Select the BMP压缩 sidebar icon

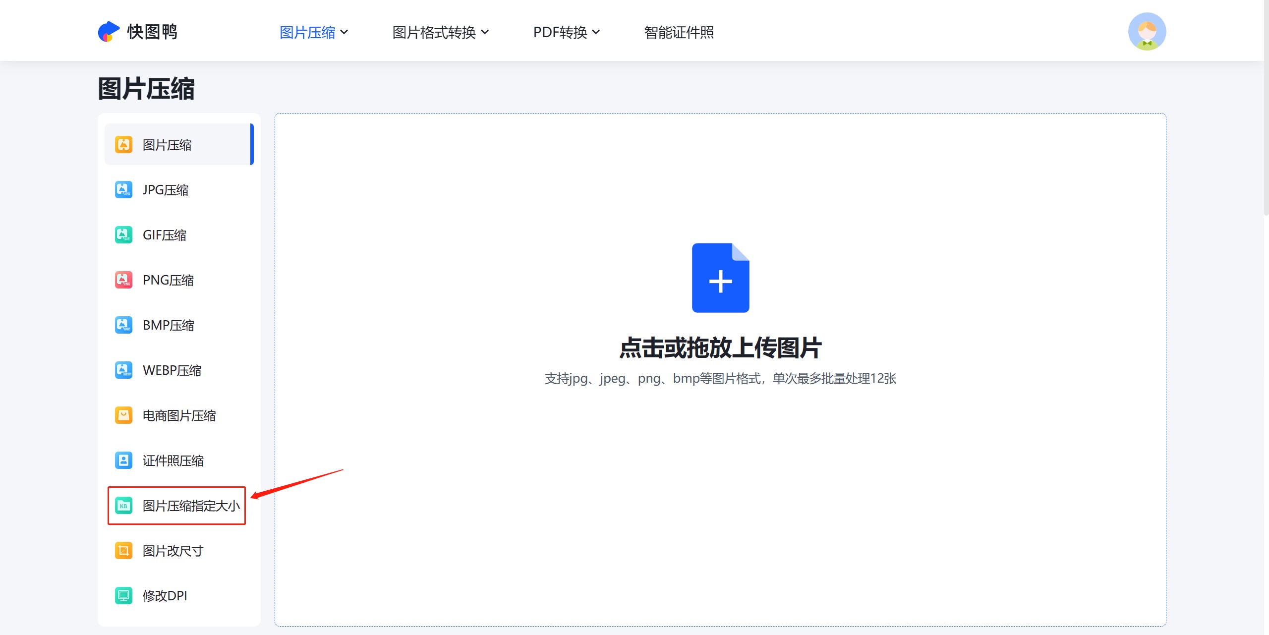click(123, 325)
